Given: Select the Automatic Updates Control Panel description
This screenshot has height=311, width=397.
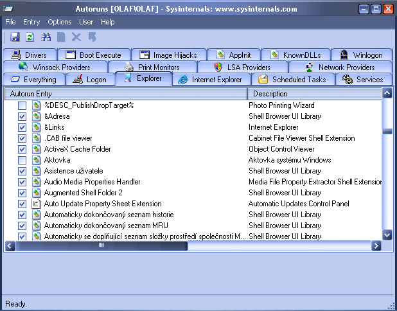Looking at the screenshot, I should (299, 204).
